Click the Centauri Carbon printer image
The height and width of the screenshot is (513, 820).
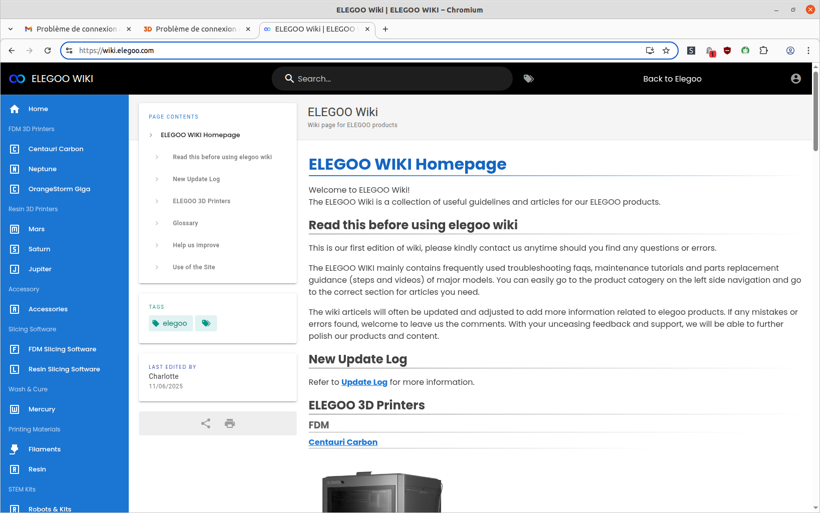coord(382,491)
